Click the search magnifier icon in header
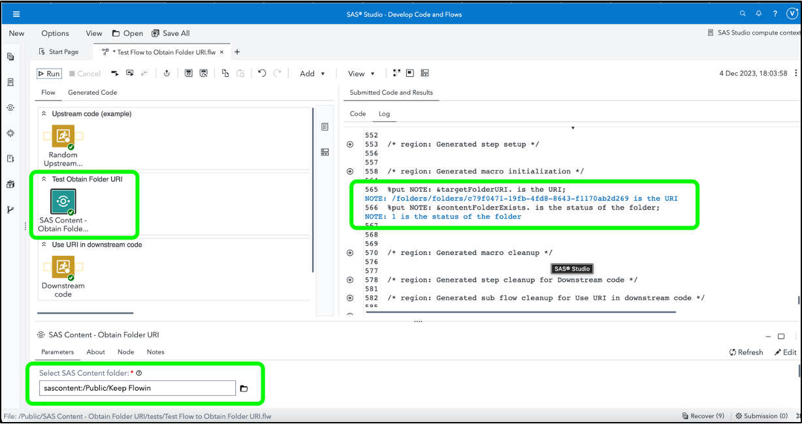Screen dimensions: 802x424 click(x=743, y=14)
